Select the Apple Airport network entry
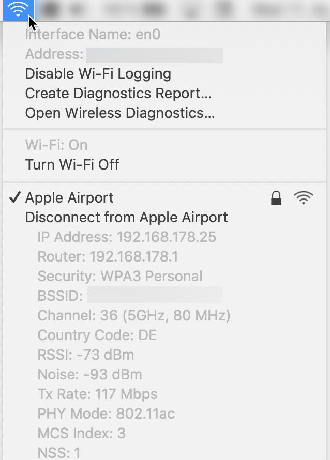This screenshot has width=330, height=460. [x=69, y=197]
